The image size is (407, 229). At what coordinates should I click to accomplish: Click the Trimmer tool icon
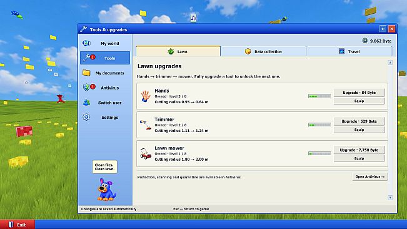tap(145, 125)
